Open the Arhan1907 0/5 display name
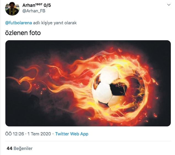Viewport: 175px width, 155px height. (37, 5)
